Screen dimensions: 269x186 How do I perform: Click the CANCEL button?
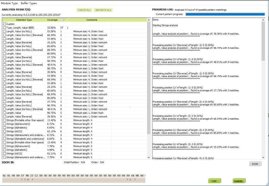pos(238,181)
